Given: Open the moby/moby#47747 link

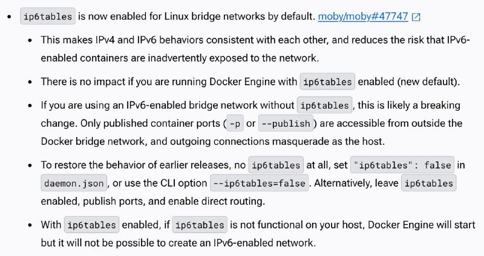Looking at the screenshot, I should 363,16.
